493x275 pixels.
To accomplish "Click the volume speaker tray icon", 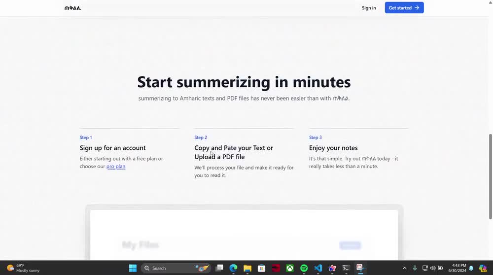I will click(433, 268).
